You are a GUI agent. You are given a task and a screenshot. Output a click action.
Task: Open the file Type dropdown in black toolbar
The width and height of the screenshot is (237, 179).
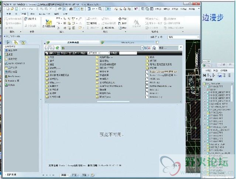(x=99, y=53)
